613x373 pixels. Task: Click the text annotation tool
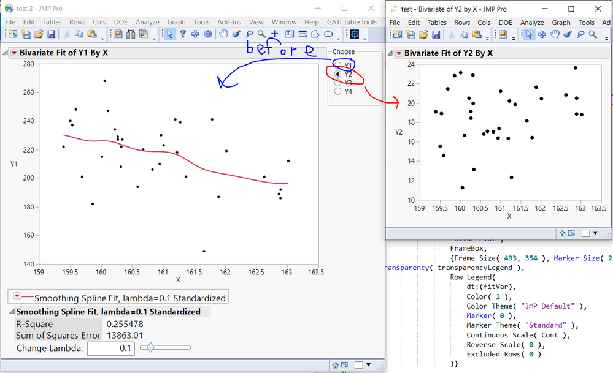click(289, 34)
